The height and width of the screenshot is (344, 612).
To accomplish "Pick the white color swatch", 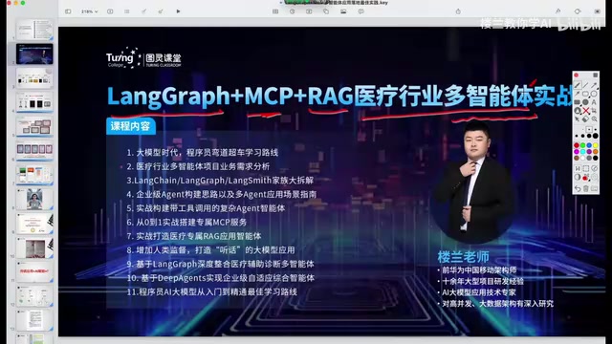I will point(582,158).
